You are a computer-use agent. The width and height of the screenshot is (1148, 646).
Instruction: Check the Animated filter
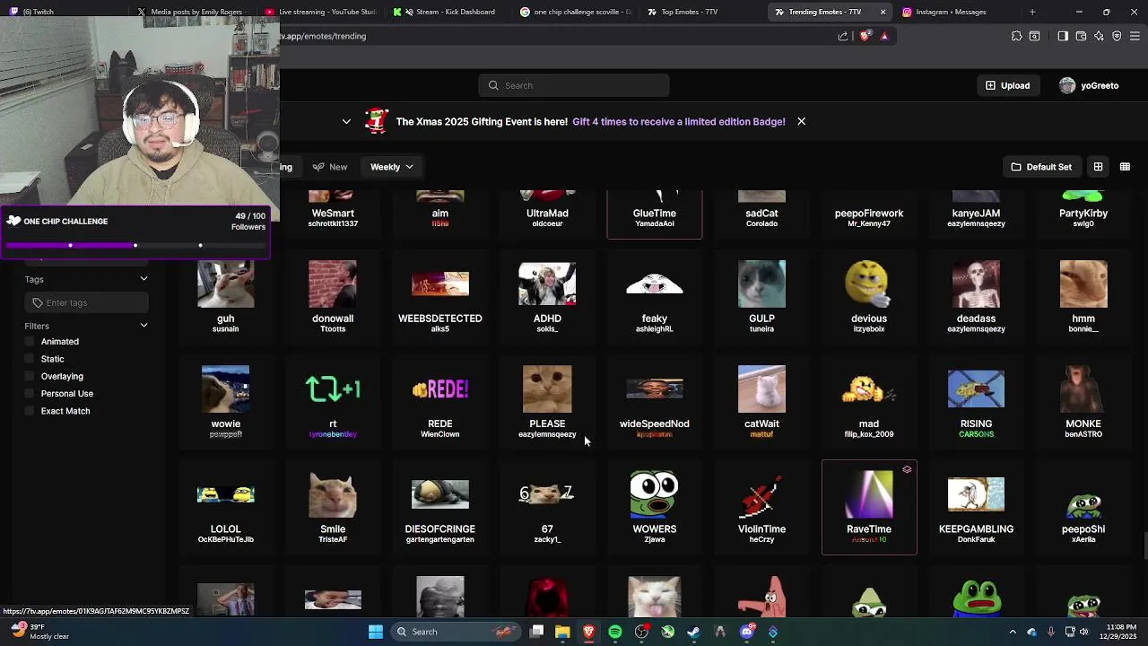pos(30,342)
